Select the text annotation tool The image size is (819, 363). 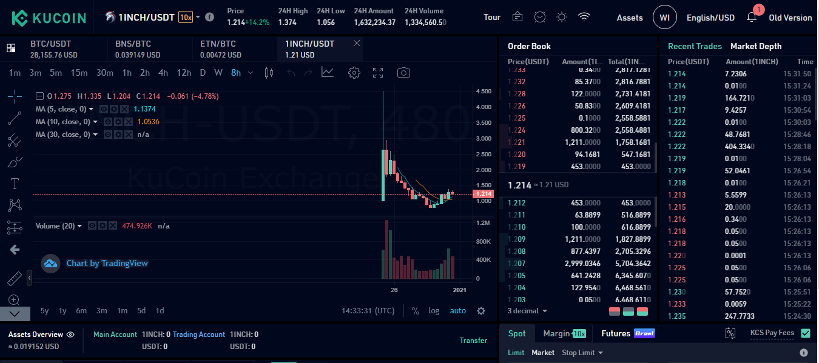point(15,184)
